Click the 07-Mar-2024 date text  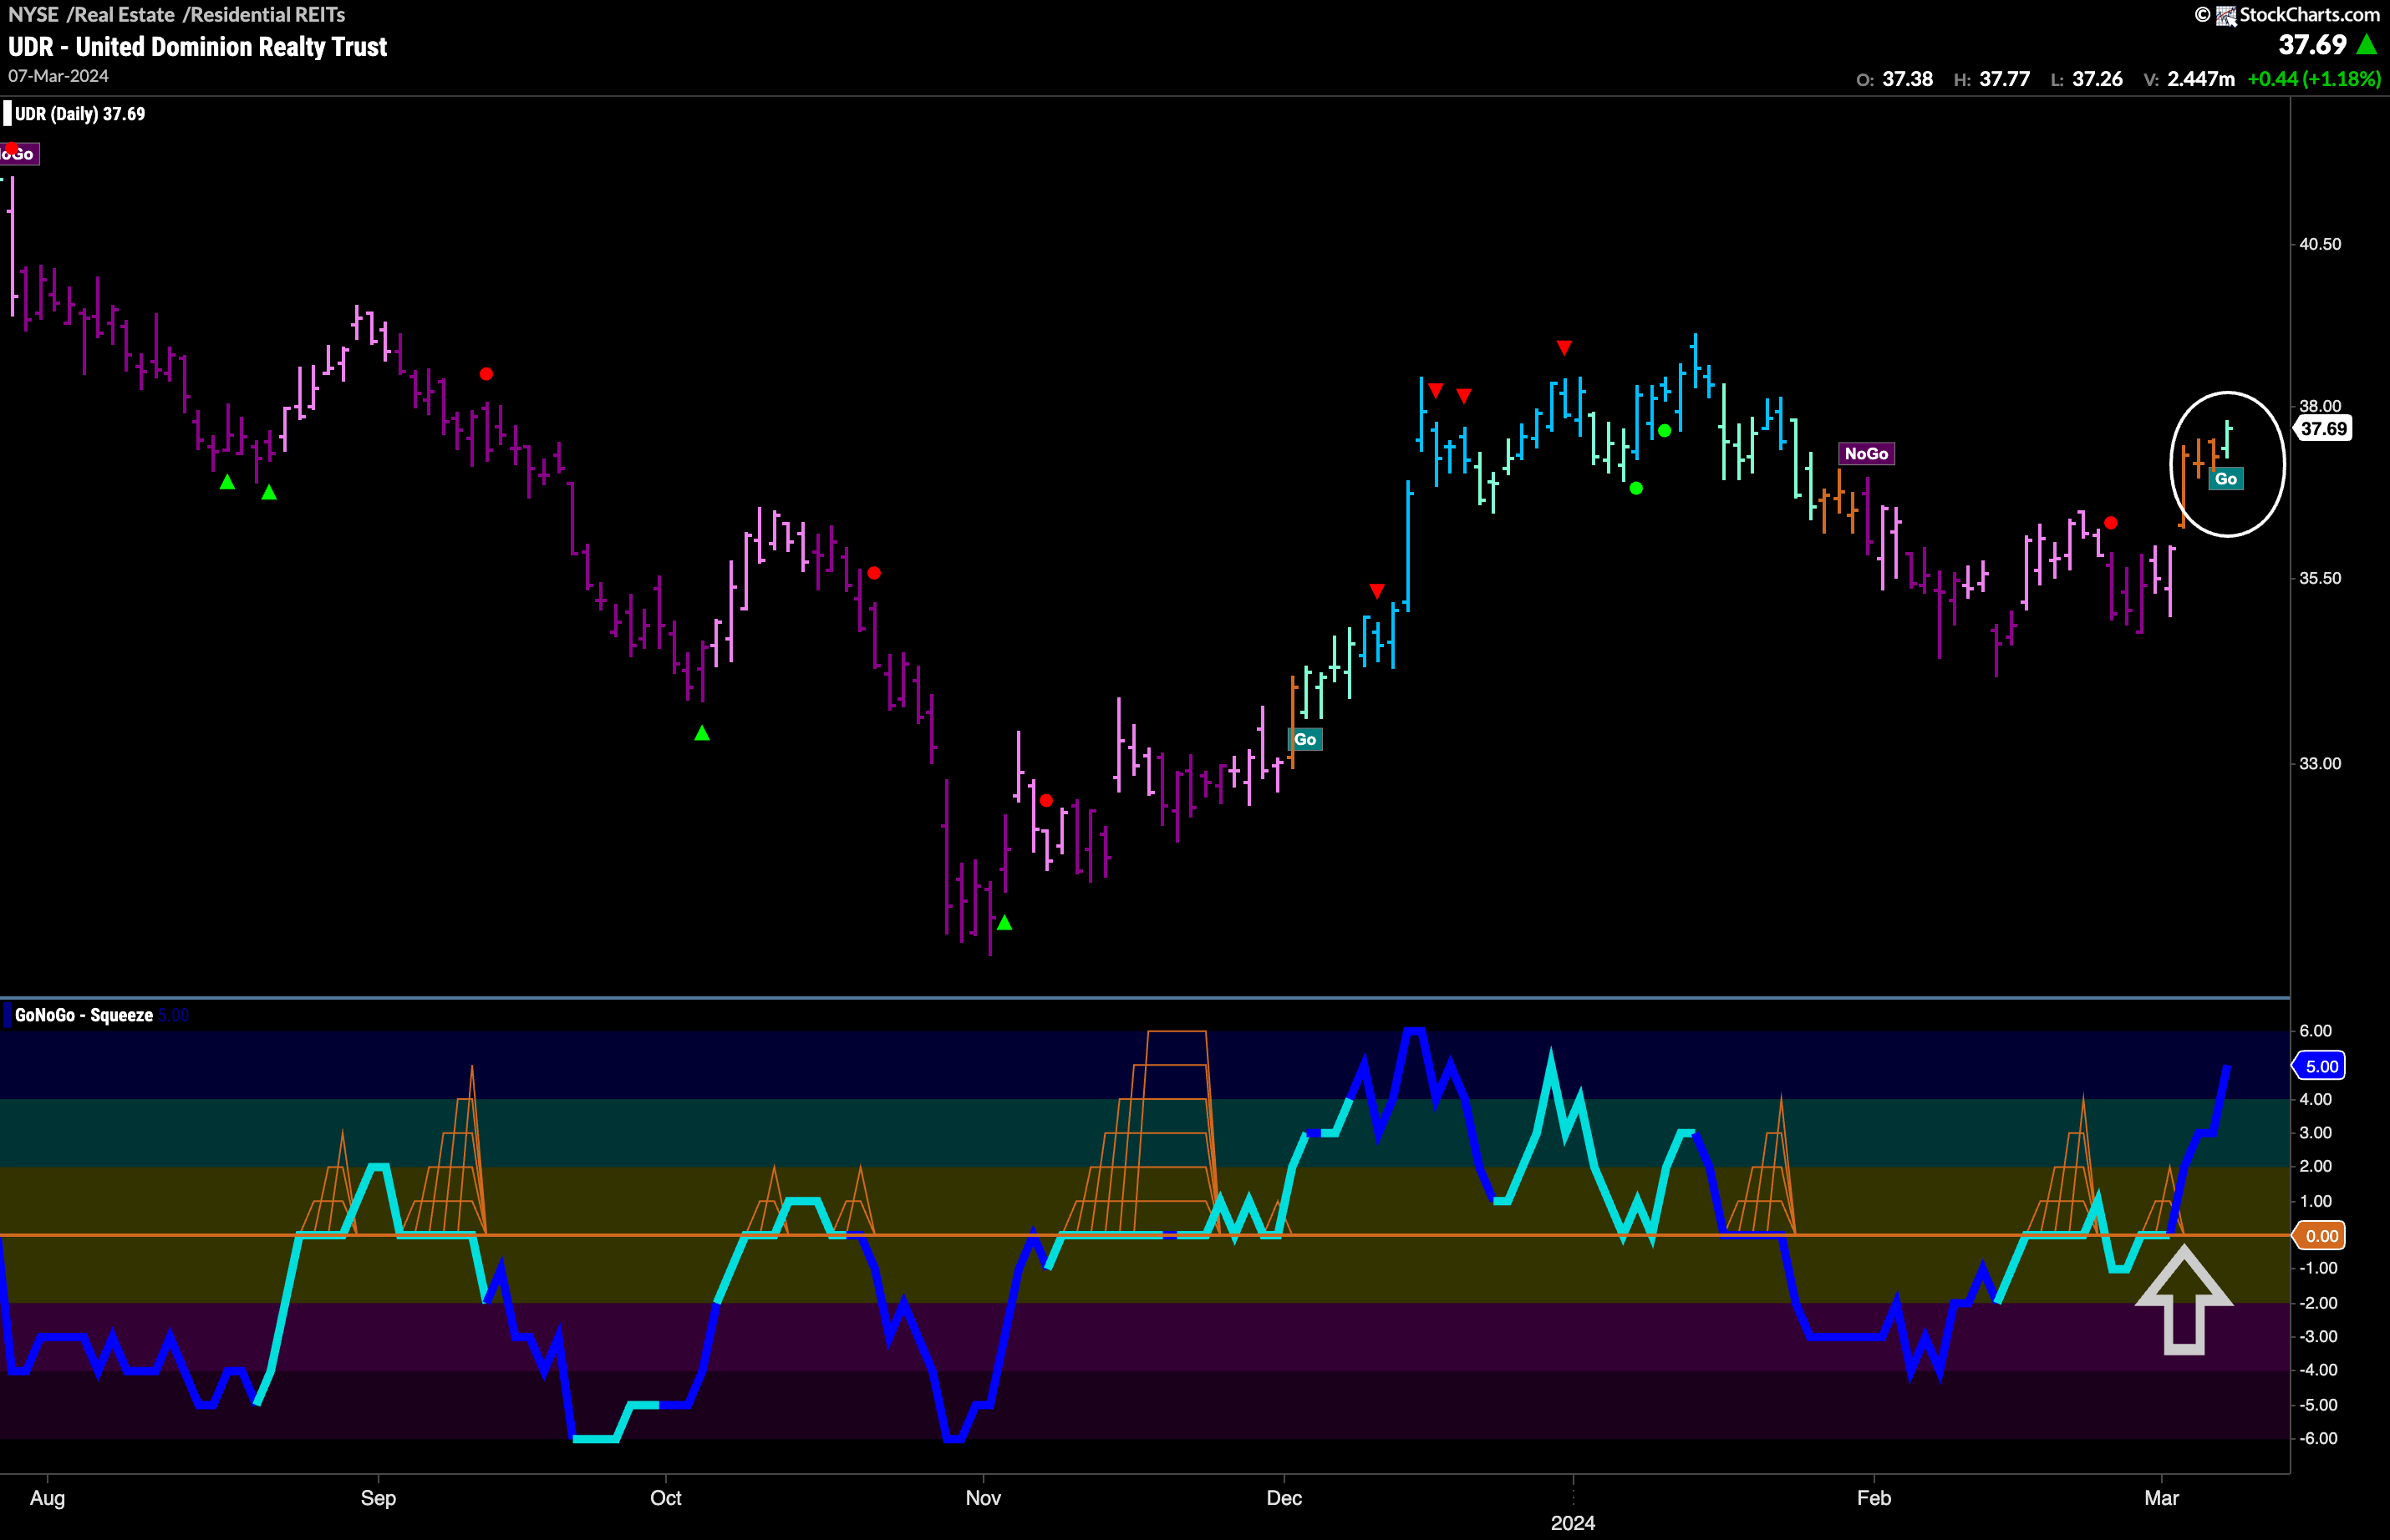59,76
